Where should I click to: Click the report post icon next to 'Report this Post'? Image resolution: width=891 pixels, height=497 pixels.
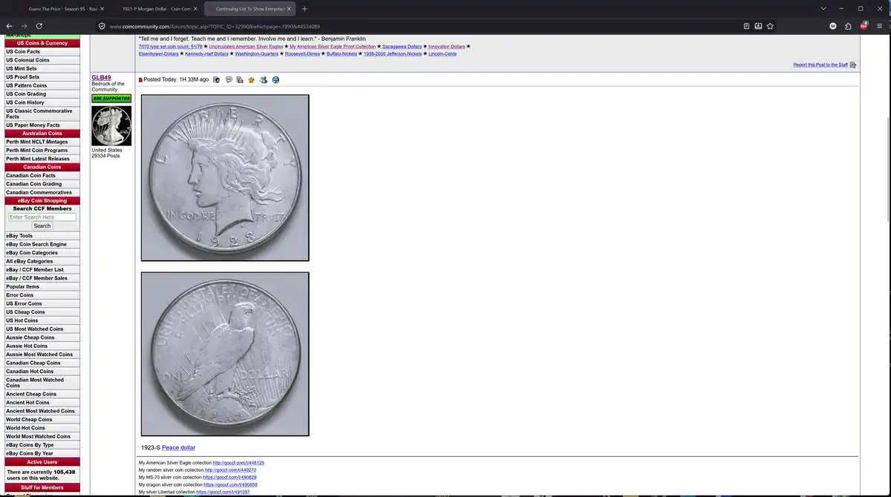853,65
